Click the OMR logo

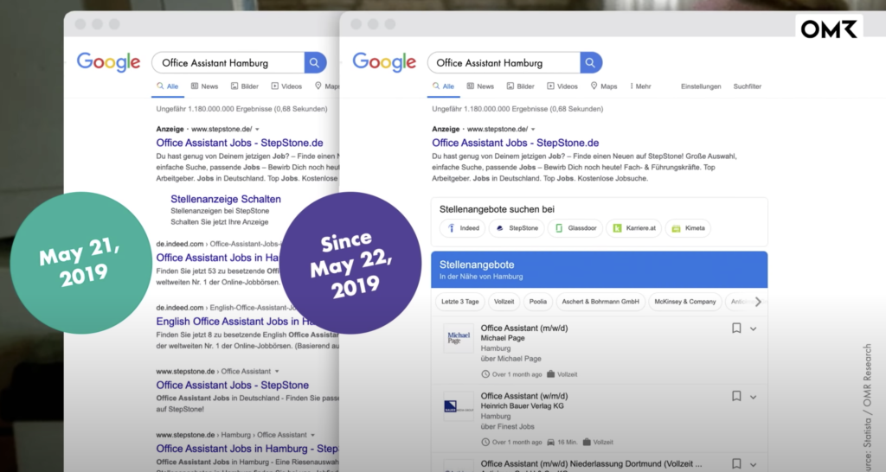click(x=828, y=29)
